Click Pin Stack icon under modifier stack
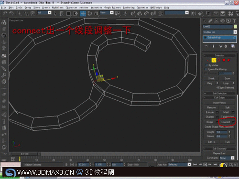 (x=206, y=46)
